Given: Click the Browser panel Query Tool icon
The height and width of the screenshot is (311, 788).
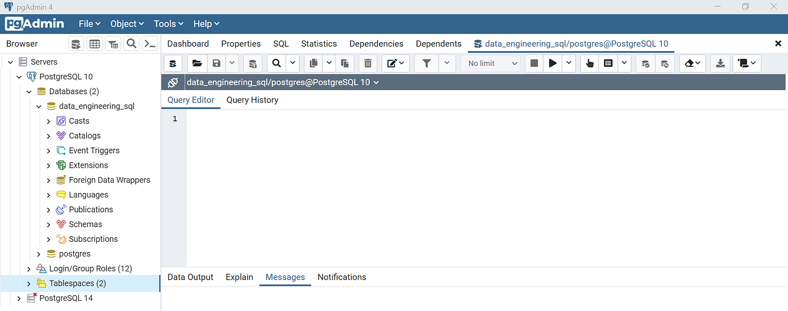Looking at the screenshot, I should [x=76, y=44].
